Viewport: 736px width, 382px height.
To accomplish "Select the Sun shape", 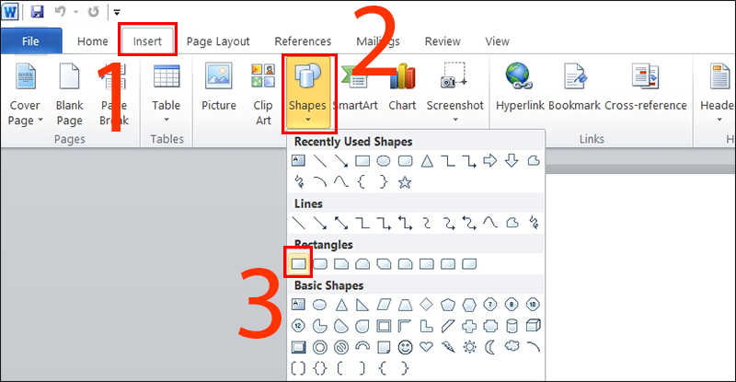I will (x=469, y=347).
